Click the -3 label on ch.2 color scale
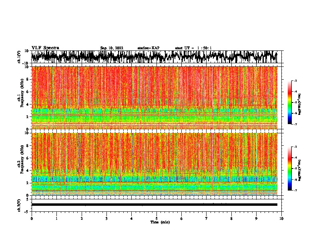The image size is (317, 245). [295, 147]
